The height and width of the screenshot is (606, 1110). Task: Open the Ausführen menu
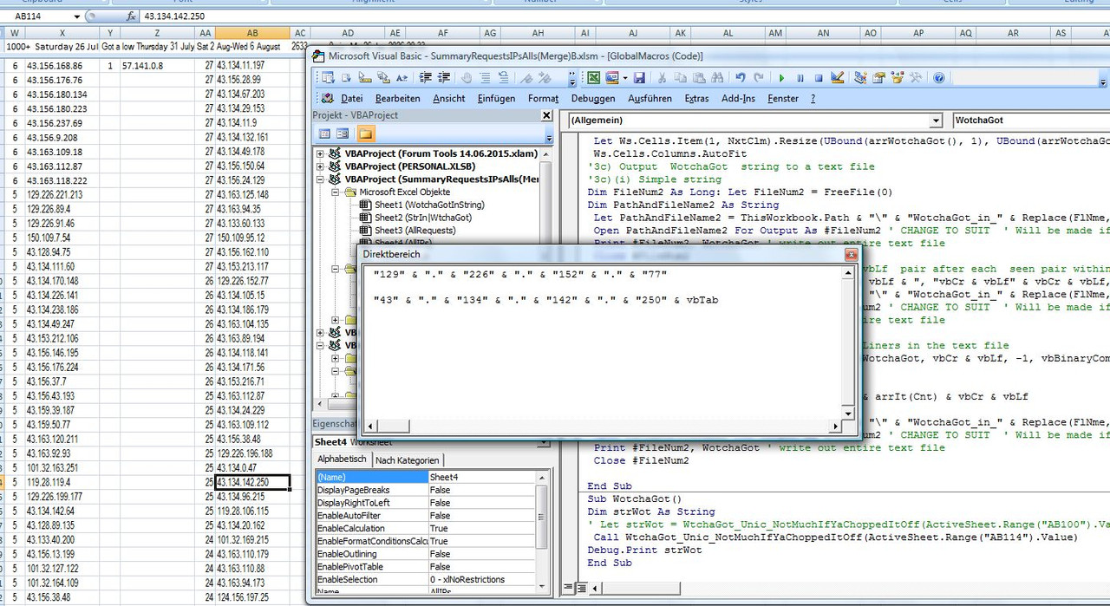650,99
